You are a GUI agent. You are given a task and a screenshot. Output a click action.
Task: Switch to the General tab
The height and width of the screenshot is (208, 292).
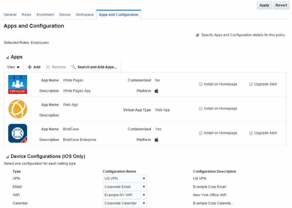10,15
